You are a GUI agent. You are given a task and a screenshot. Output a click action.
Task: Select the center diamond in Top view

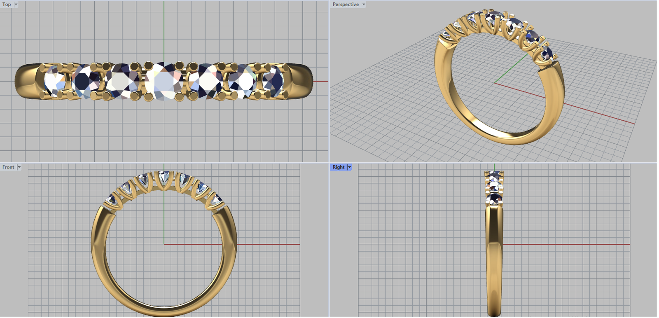click(164, 81)
